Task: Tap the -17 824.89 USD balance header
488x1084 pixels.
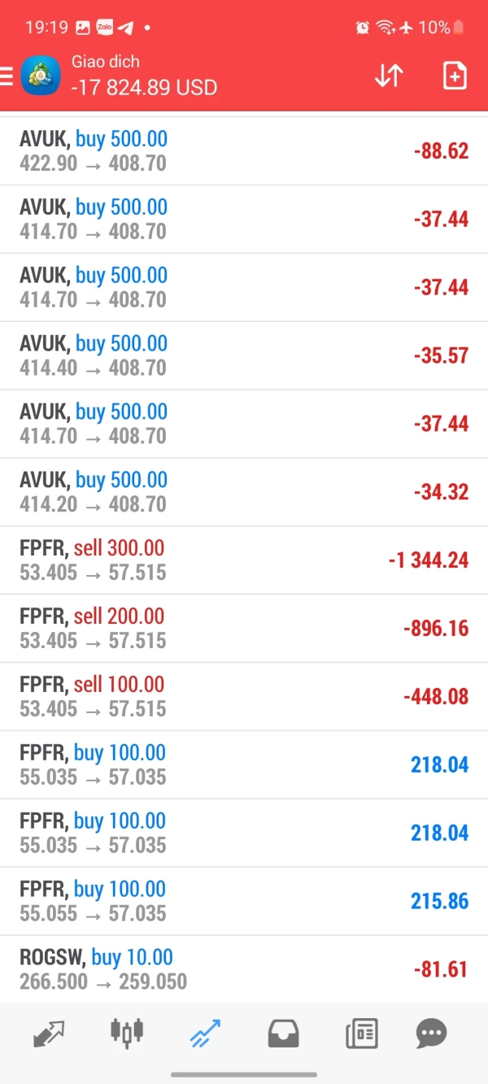Action: pos(145,87)
